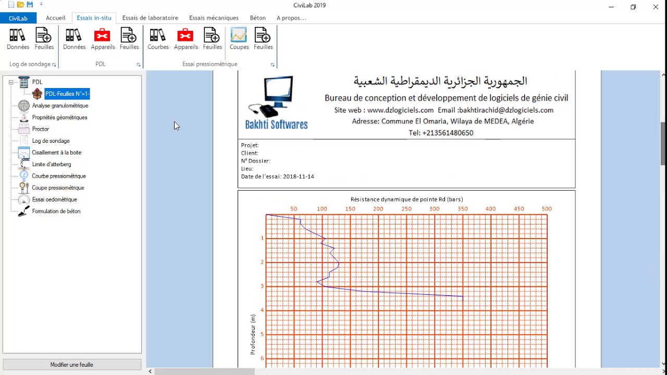Screen dimensions: 667x375
Task: Click the 'Profondeur (m)' axis label
Action: click(253, 334)
